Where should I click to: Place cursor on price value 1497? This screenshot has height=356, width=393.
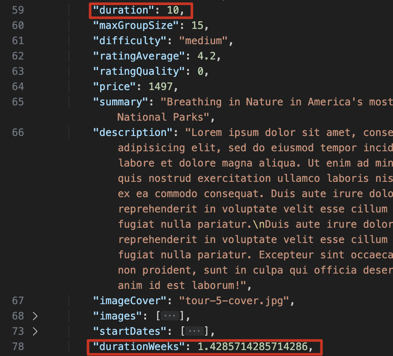point(160,87)
